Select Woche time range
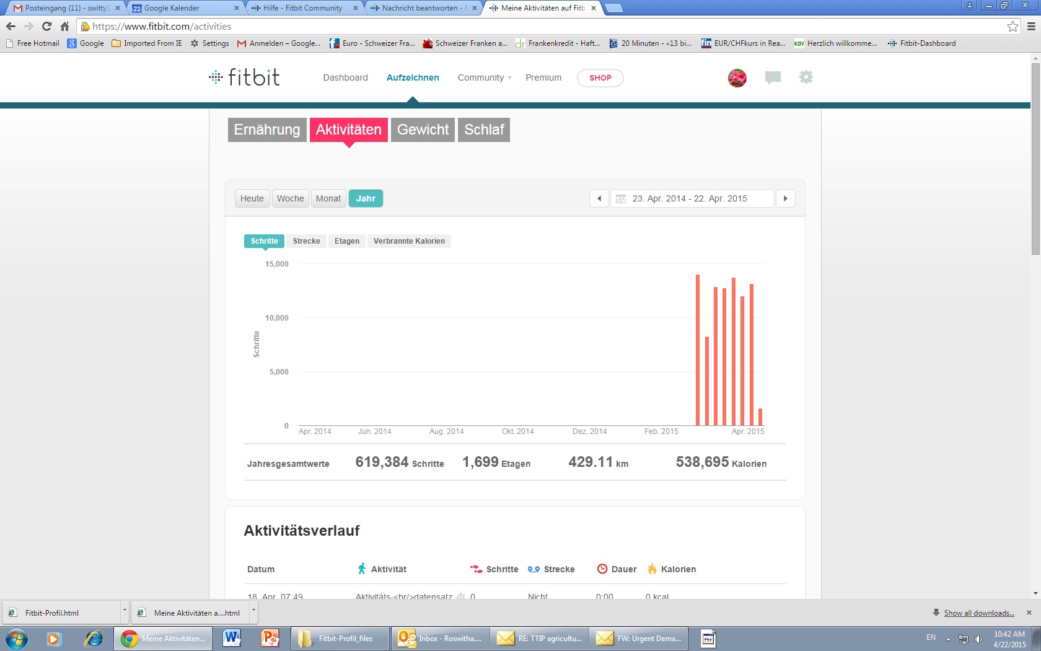Image resolution: width=1041 pixels, height=651 pixels. point(291,198)
